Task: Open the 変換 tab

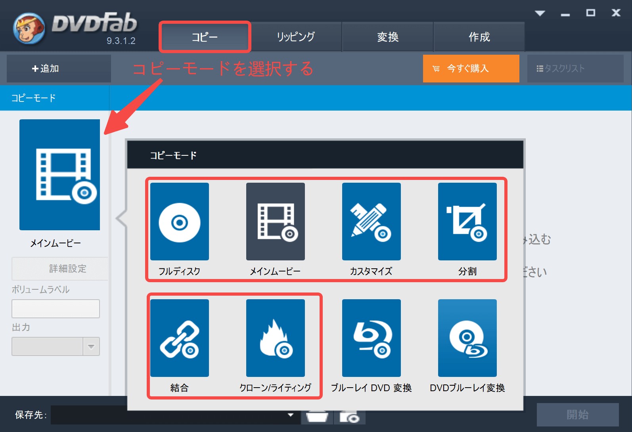Action: [387, 37]
